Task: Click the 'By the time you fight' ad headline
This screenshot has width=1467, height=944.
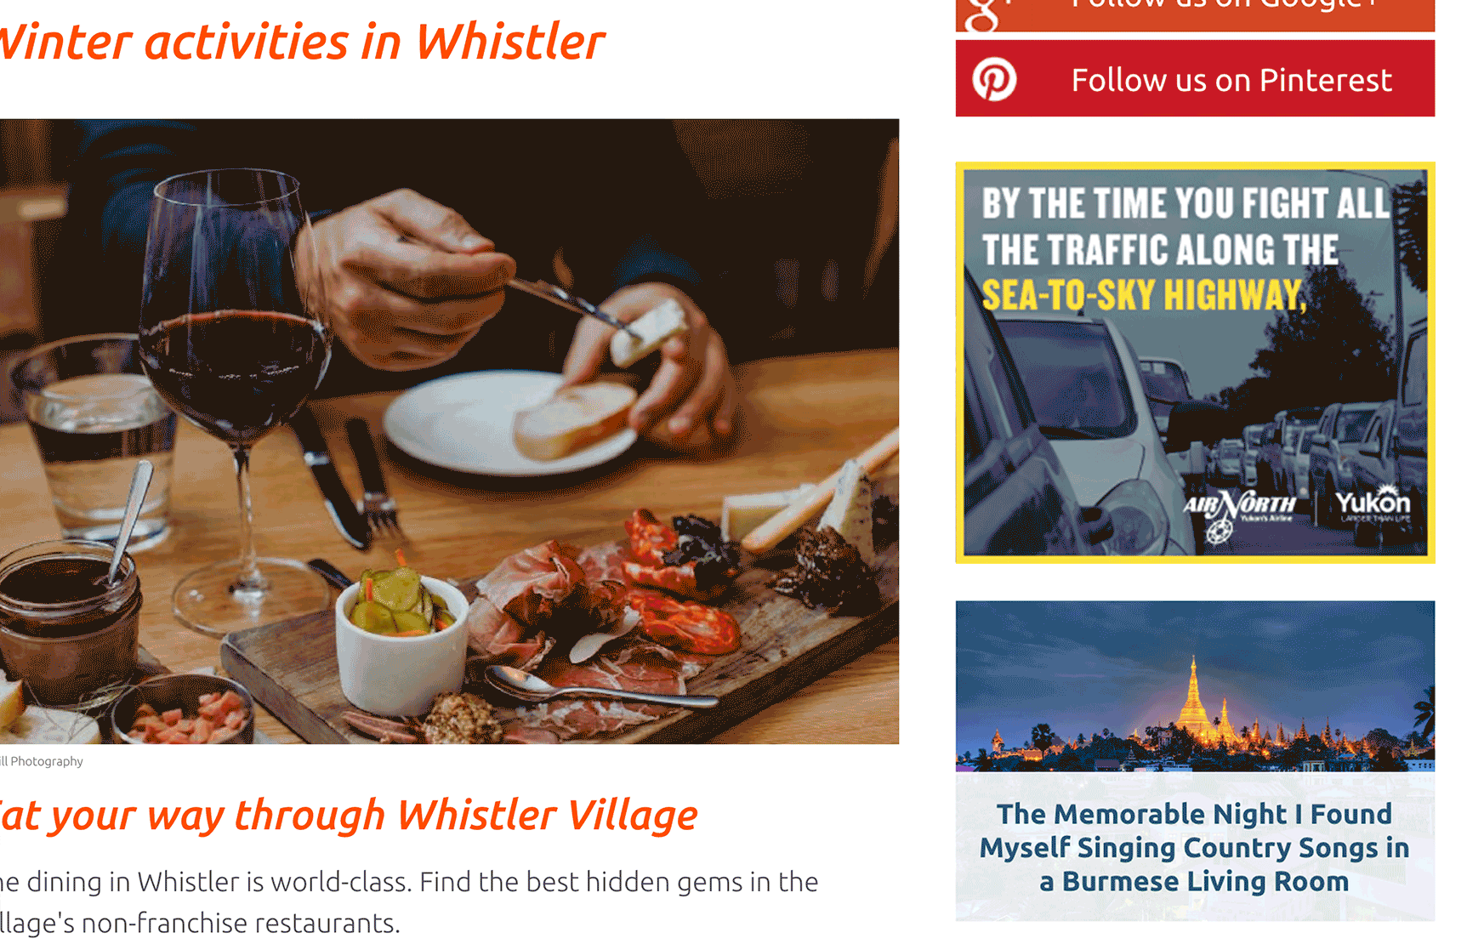Action: point(1186,227)
